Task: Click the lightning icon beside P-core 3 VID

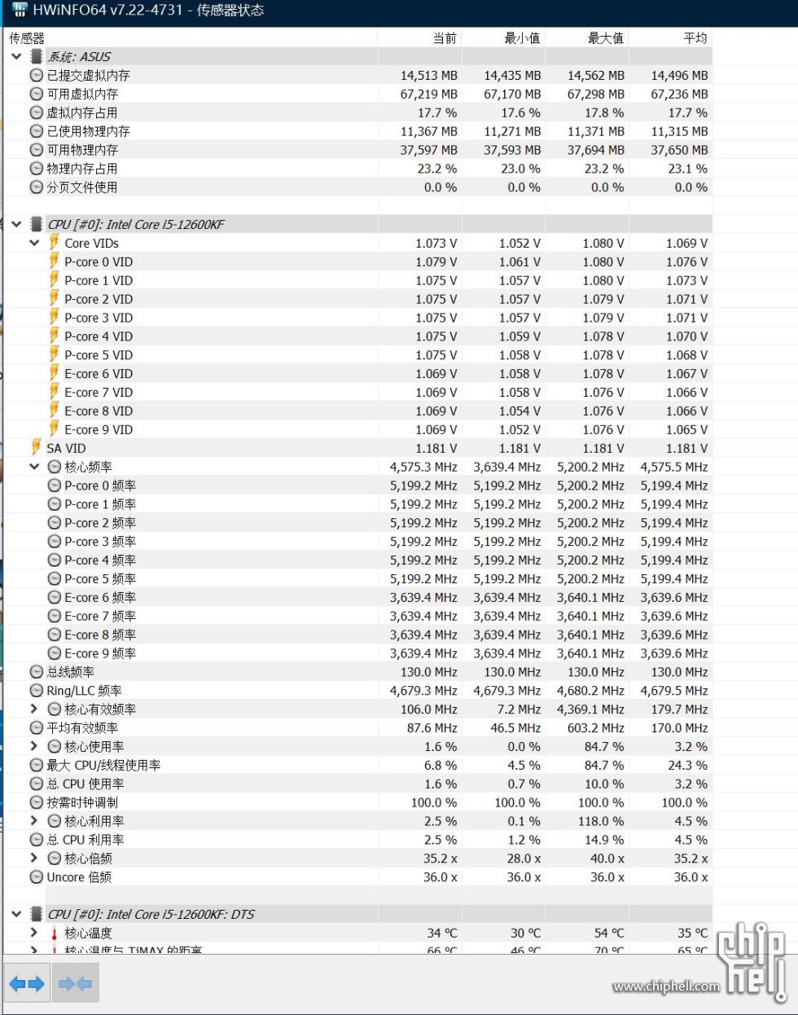Action: pyautogui.click(x=54, y=317)
